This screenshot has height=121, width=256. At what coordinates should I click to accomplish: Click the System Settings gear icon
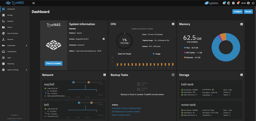click(4, 70)
